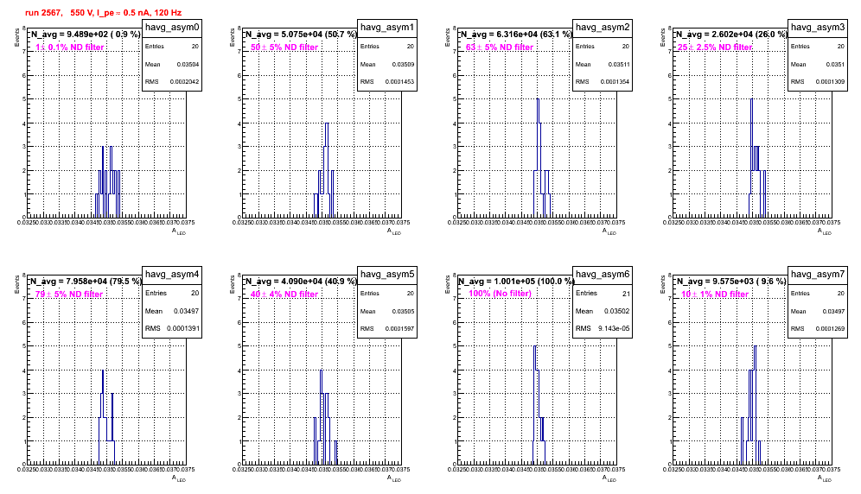Image resolution: width=861 pixels, height=494 pixels.
Task: Click the N_avg = 9.575e+03 label
Action: tap(730, 282)
